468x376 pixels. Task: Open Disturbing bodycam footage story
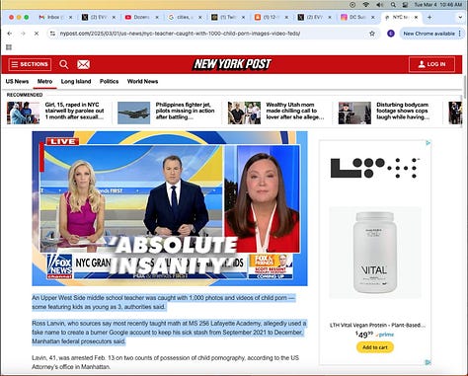[403, 111]
